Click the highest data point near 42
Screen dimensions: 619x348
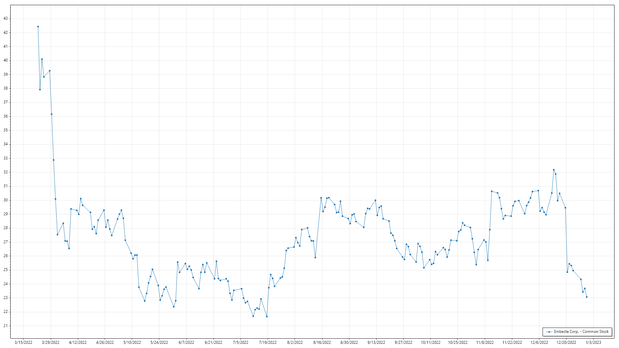tap(38, 27)
